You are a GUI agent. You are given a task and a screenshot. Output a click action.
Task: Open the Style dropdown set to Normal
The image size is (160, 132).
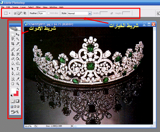[79, 13]
